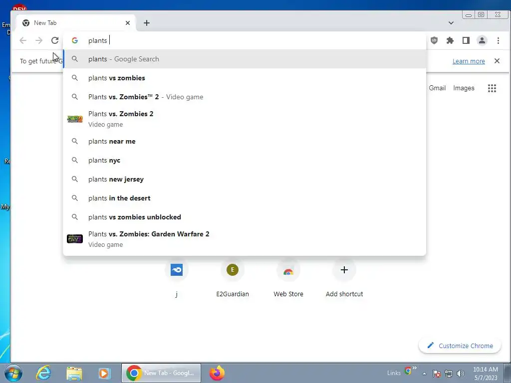Launch Windows Media Player from taskbar

(104, 373)
